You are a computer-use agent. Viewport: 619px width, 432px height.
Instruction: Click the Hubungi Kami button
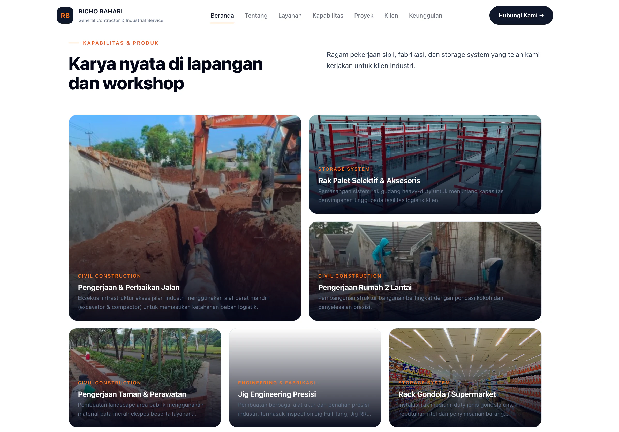click(521, 15)
